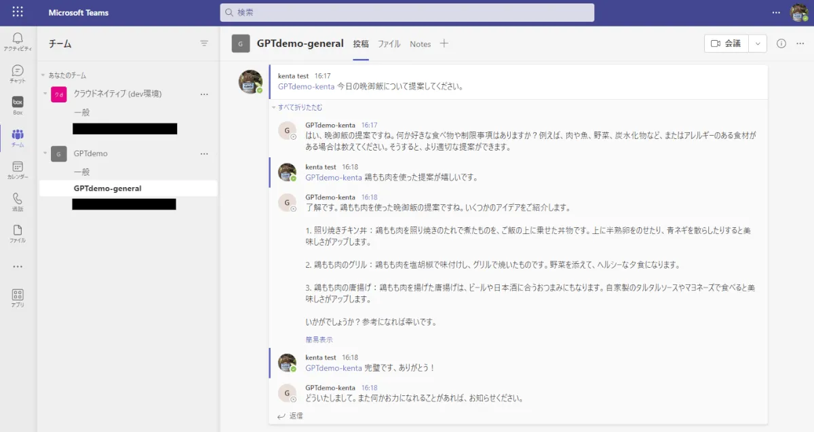Viewport: 814px width, 432px height.
Task: Open the team filter icon
Action: pyautogui.click(x=204, y=43)
